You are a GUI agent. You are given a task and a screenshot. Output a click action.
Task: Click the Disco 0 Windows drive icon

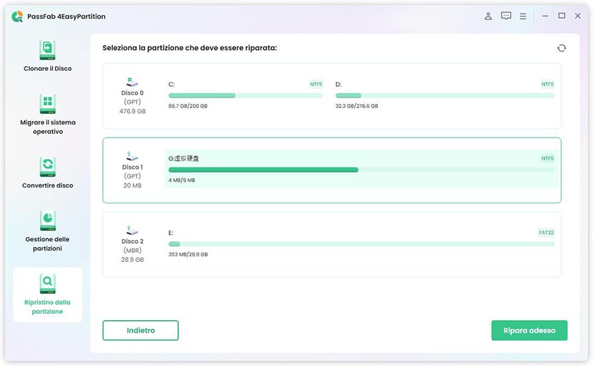(132, 81)
